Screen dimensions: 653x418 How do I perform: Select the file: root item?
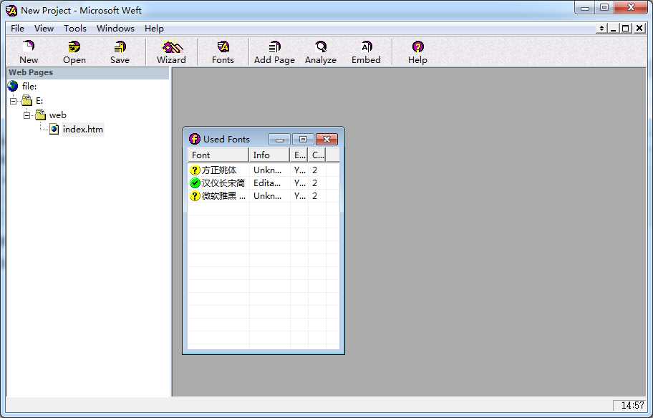pyautogui.click(x=29, y=86)
